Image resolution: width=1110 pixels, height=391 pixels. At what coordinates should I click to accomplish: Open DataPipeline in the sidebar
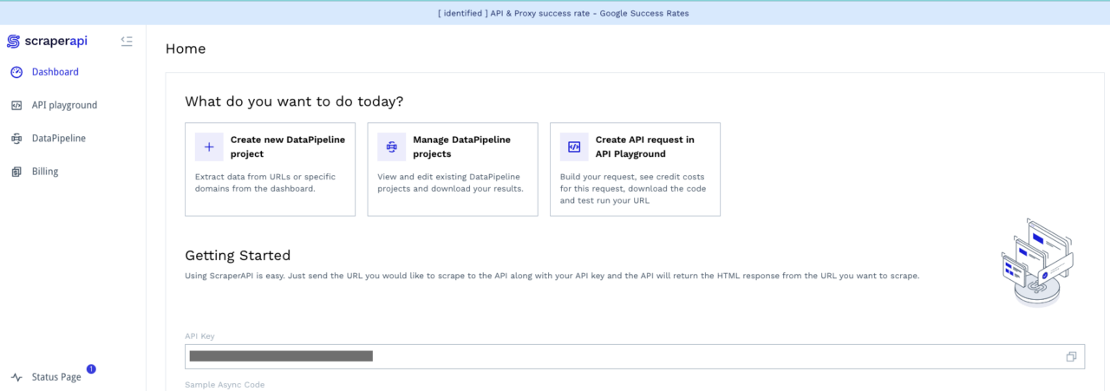[59, 138]
